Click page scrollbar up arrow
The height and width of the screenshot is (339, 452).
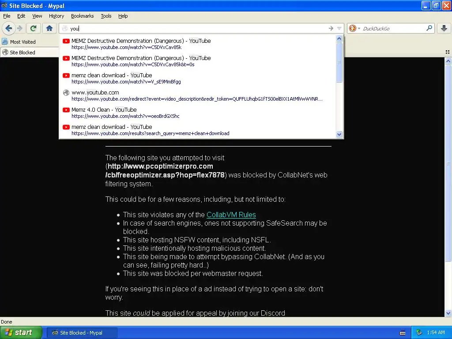tap(448, 61)
